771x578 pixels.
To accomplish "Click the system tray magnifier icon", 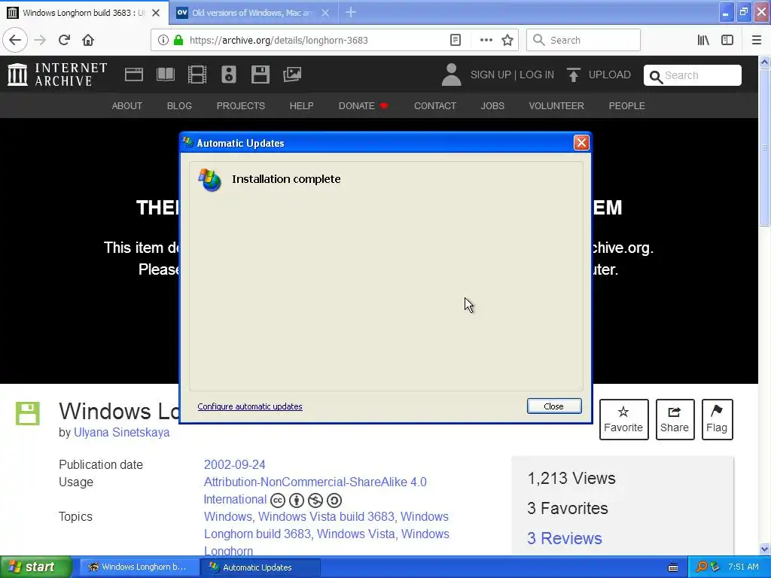I will pyautogui.click(x=701, y=567).
